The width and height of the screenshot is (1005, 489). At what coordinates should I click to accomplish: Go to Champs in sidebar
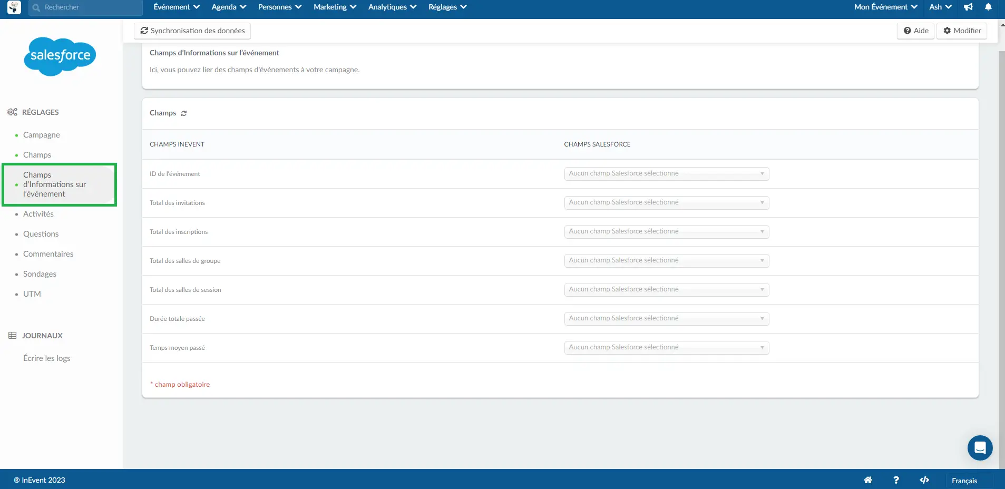click(37, 155)
